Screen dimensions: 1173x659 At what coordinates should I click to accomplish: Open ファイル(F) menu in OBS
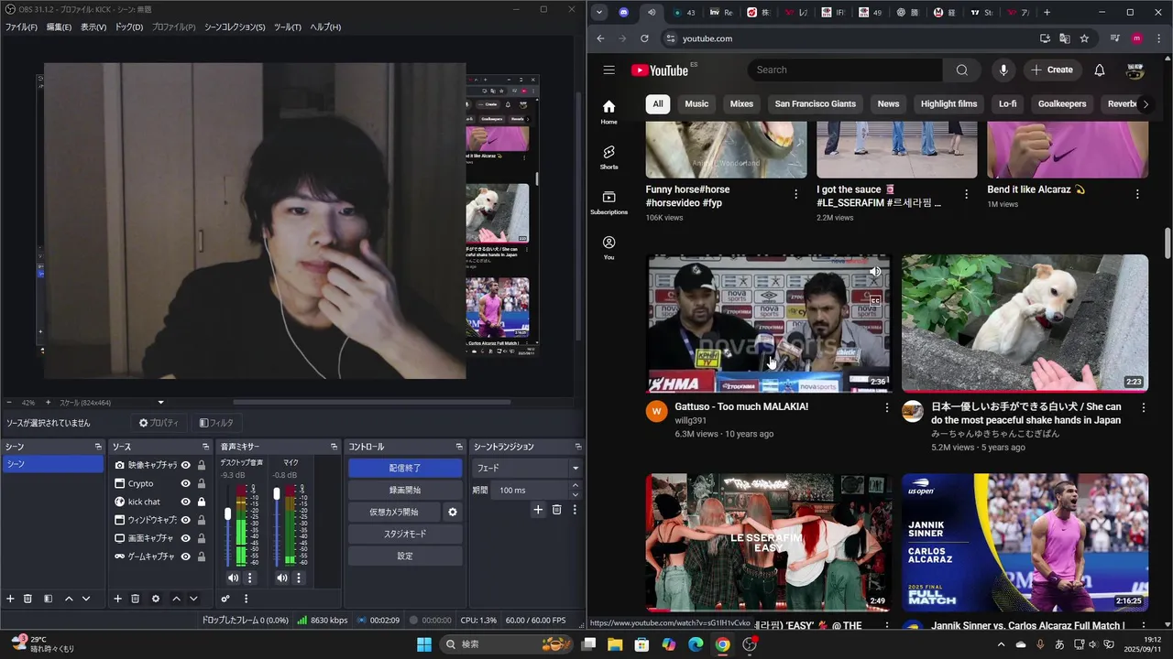click(21, 27)
